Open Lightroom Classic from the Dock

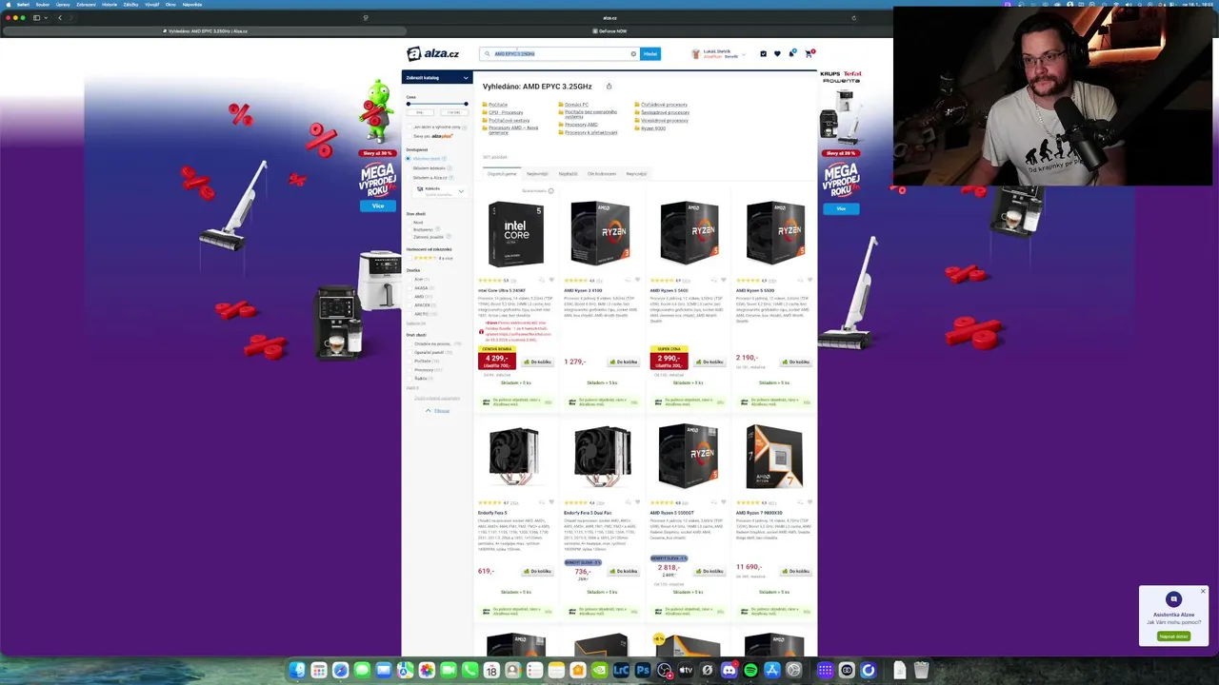point(621,671)
